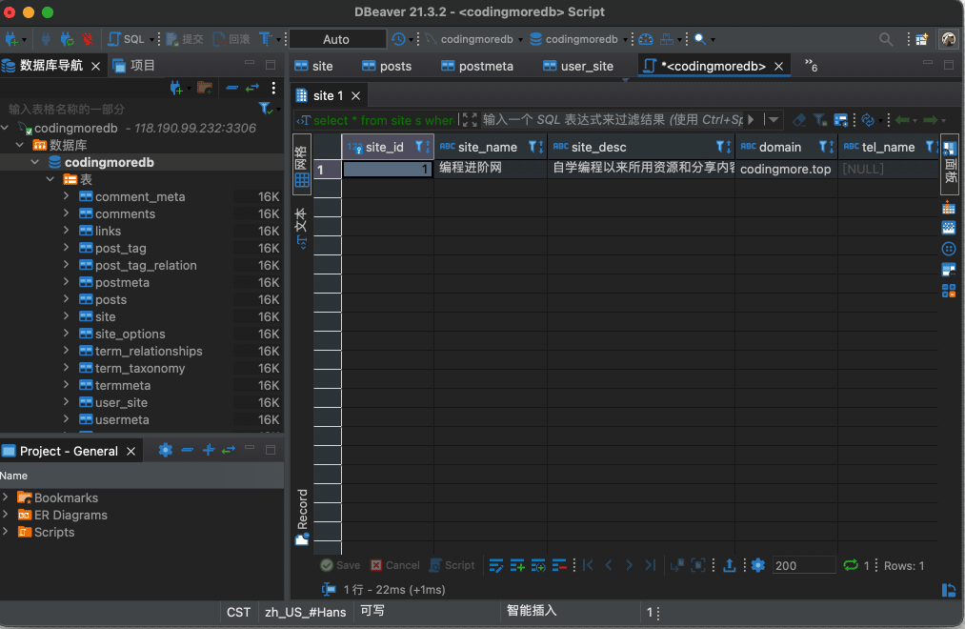Toggle the Record side panel
Image resolution: width=965 pixels, height=629 pixels.
coord(302,517)
